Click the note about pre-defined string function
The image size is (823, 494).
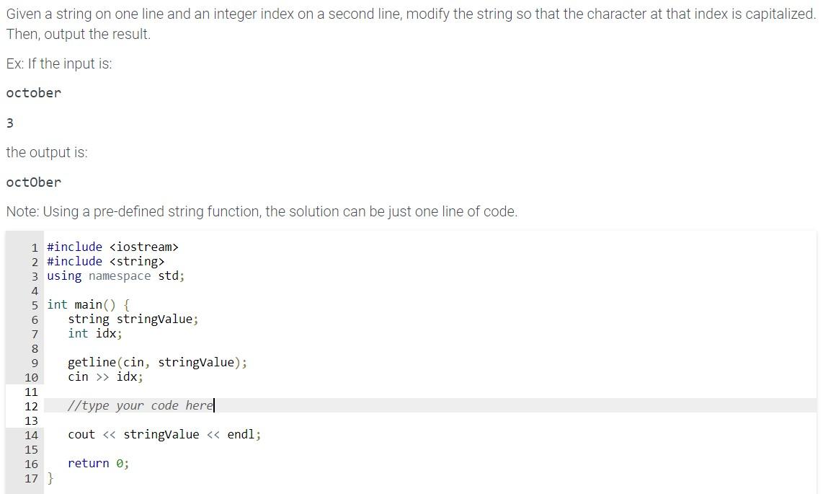(x=262, y=211)
